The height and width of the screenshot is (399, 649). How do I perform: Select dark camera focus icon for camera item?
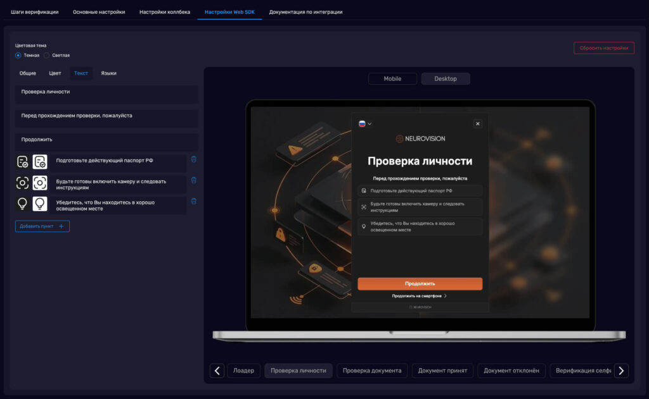pos(22,183)
